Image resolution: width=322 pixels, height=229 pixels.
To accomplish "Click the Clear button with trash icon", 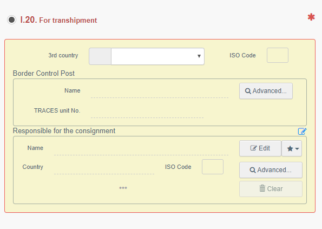I will [271, 189].
